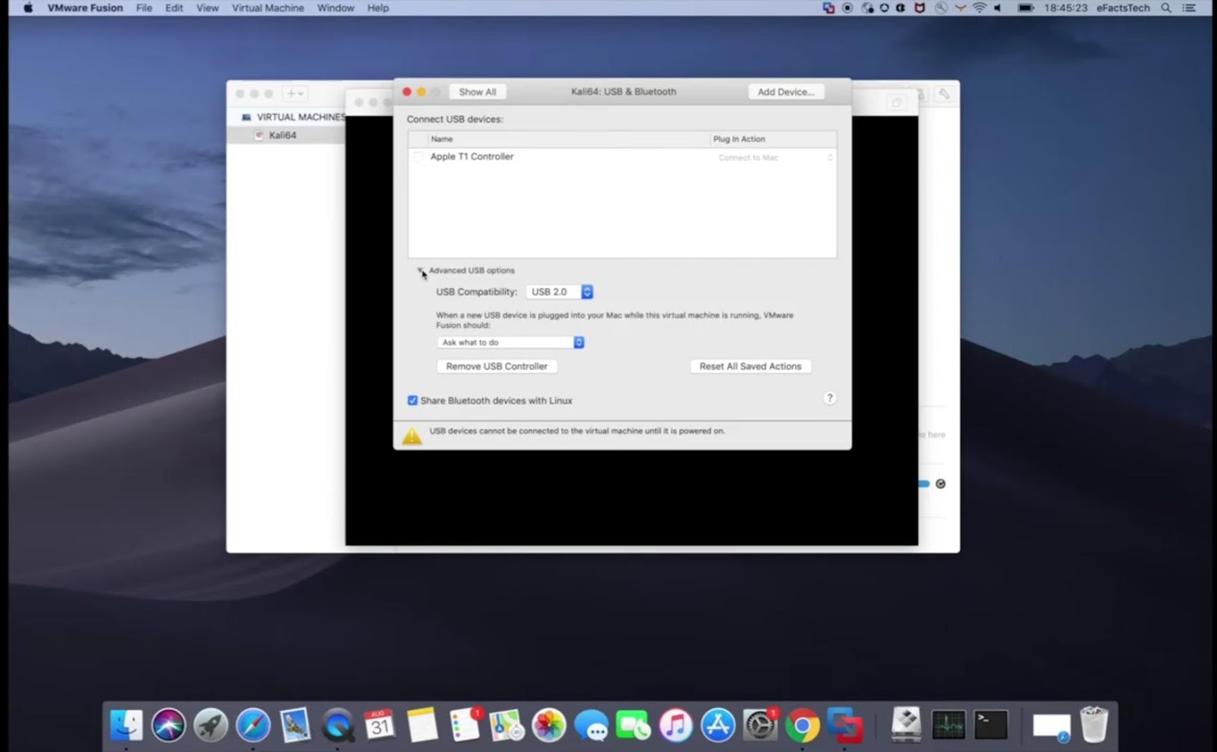Open Photos from the dock
Screen dimensions: 1217x752
[549, 725]
